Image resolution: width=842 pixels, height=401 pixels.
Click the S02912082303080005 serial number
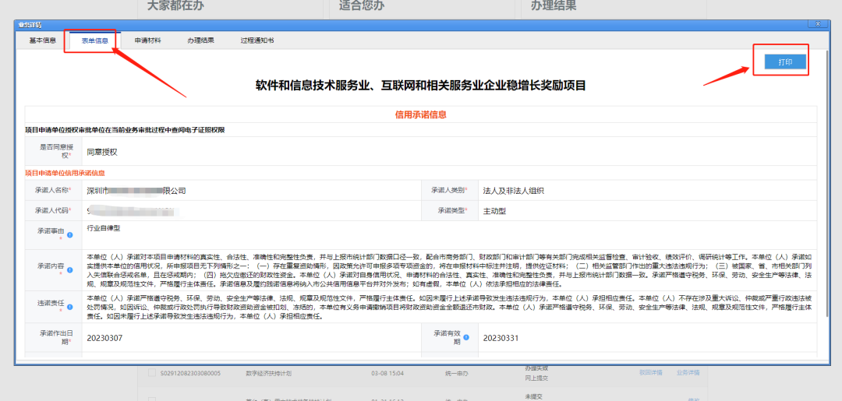[x=191, y=373]
